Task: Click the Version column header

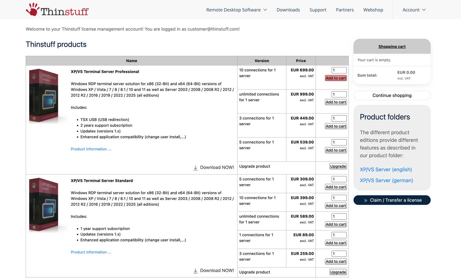Action: click(262, 61)
